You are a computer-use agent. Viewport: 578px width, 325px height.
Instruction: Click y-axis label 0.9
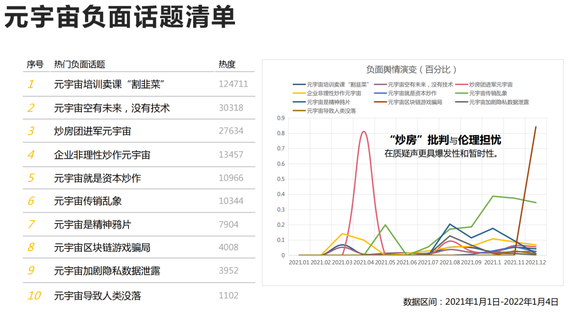coord(281,118)
